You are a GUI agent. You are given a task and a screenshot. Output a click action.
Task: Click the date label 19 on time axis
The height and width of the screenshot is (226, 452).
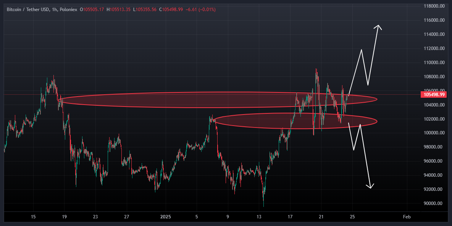(x=64, y=217)
